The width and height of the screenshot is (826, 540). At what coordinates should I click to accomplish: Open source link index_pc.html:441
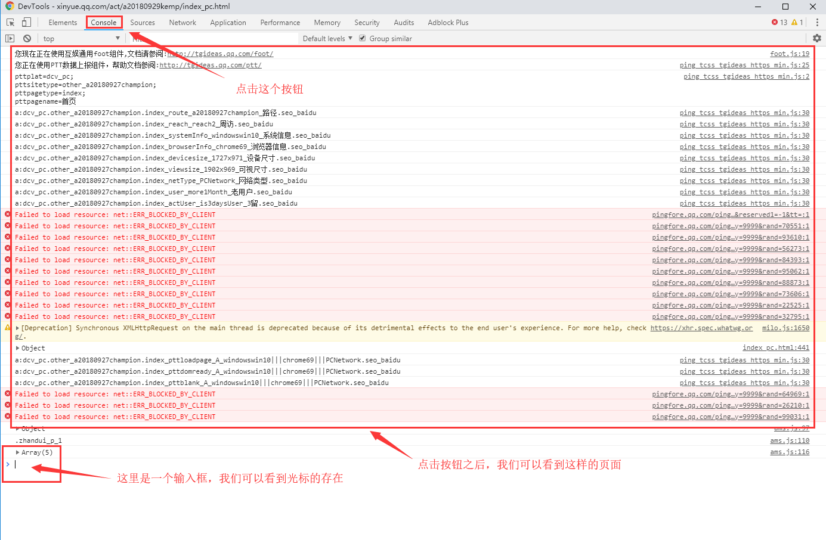click(776, 347)
